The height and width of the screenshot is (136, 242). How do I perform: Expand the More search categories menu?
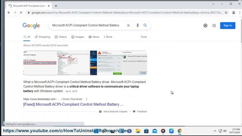point(108,37)
